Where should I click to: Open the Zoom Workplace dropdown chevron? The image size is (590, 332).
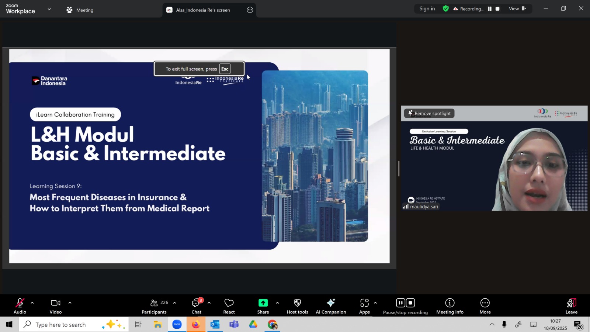(49, 9)
